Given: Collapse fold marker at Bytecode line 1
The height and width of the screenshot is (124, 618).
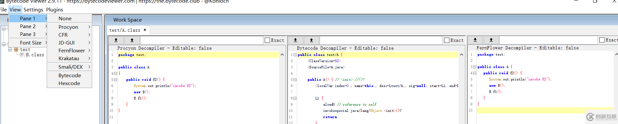Looking at the screenshot, I should pyautogui.click(x=295, y=55).
